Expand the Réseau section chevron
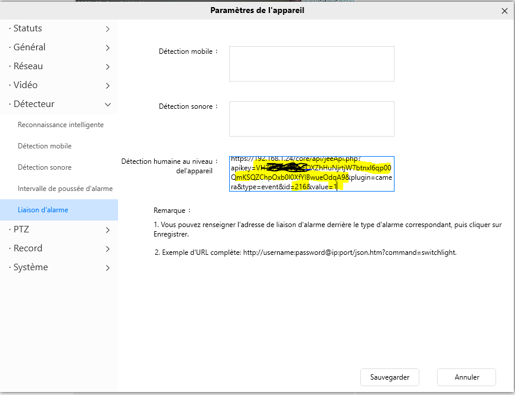Viewport: 515px width, 395px height. click(107, 67)
